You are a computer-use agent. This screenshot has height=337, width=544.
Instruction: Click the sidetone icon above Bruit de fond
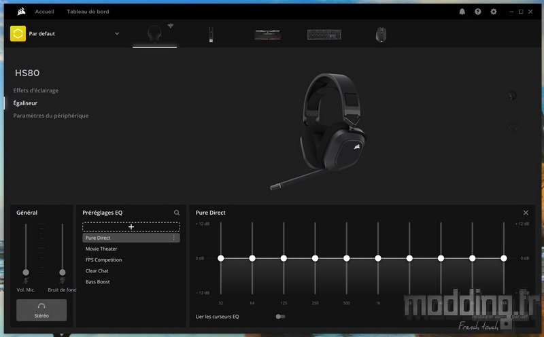(62, 280)
